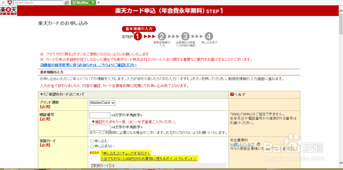Click the 基本情報の入力 red step label
This screenshot has height=170, width=343.
[139, 29]
